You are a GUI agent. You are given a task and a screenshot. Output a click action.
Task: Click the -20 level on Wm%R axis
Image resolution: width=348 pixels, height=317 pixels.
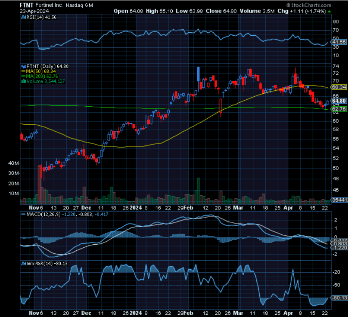click(x=337, y=272)
